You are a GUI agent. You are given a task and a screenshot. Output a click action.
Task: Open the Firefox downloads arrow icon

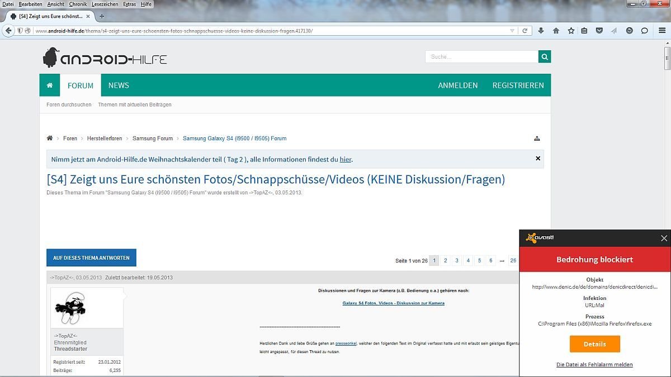tap(541, 31)
